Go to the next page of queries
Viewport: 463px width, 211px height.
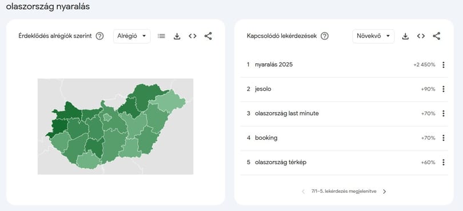click(385, 192)
